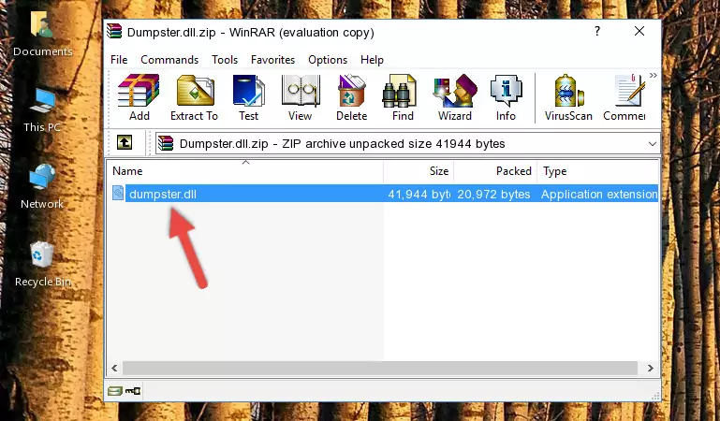Run the Test archive tool
The height and width of the screenshot is (421, 720).
(248, 97)
